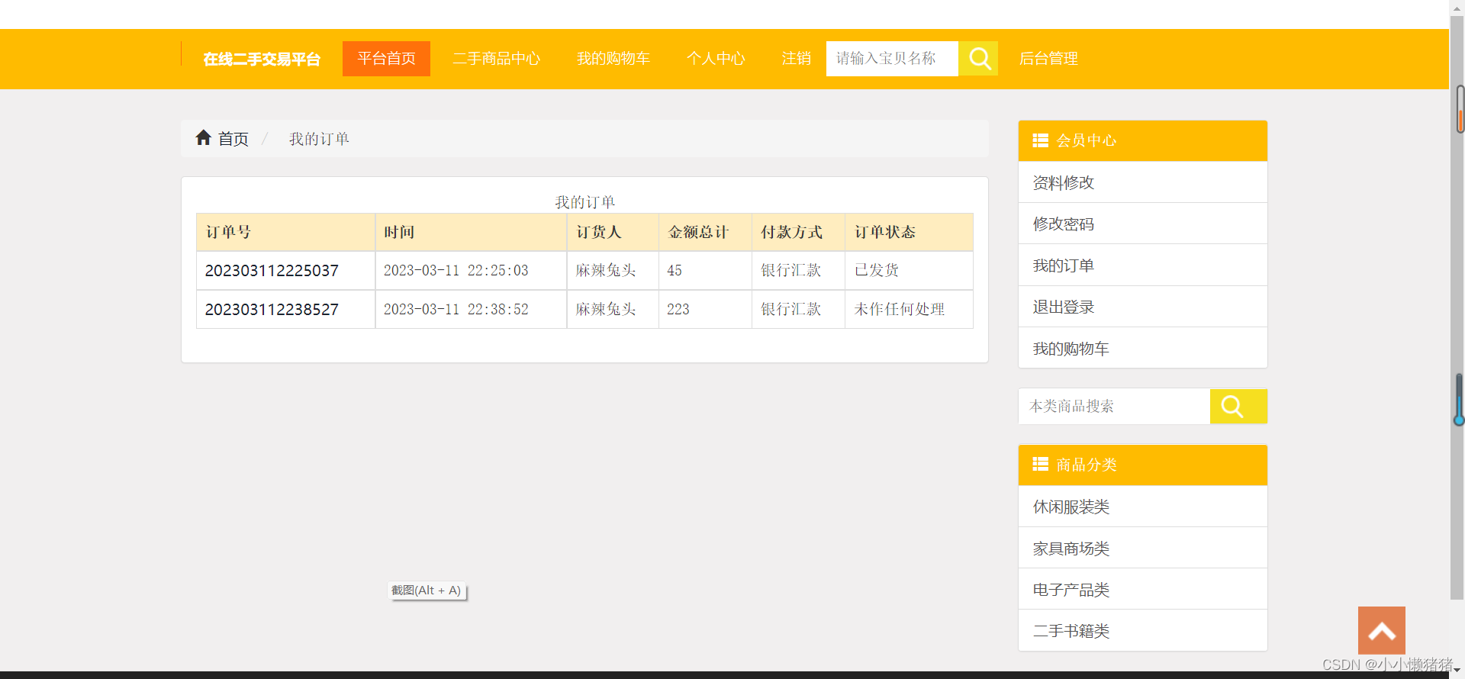Click the list icon beside 商品分类
Screen dimensions: 1465x679
(1040, 464)
